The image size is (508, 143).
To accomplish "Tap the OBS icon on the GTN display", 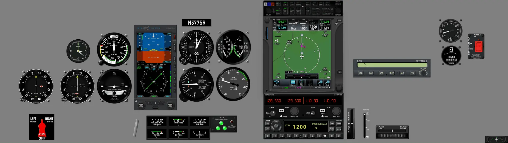I will [310, 83].
